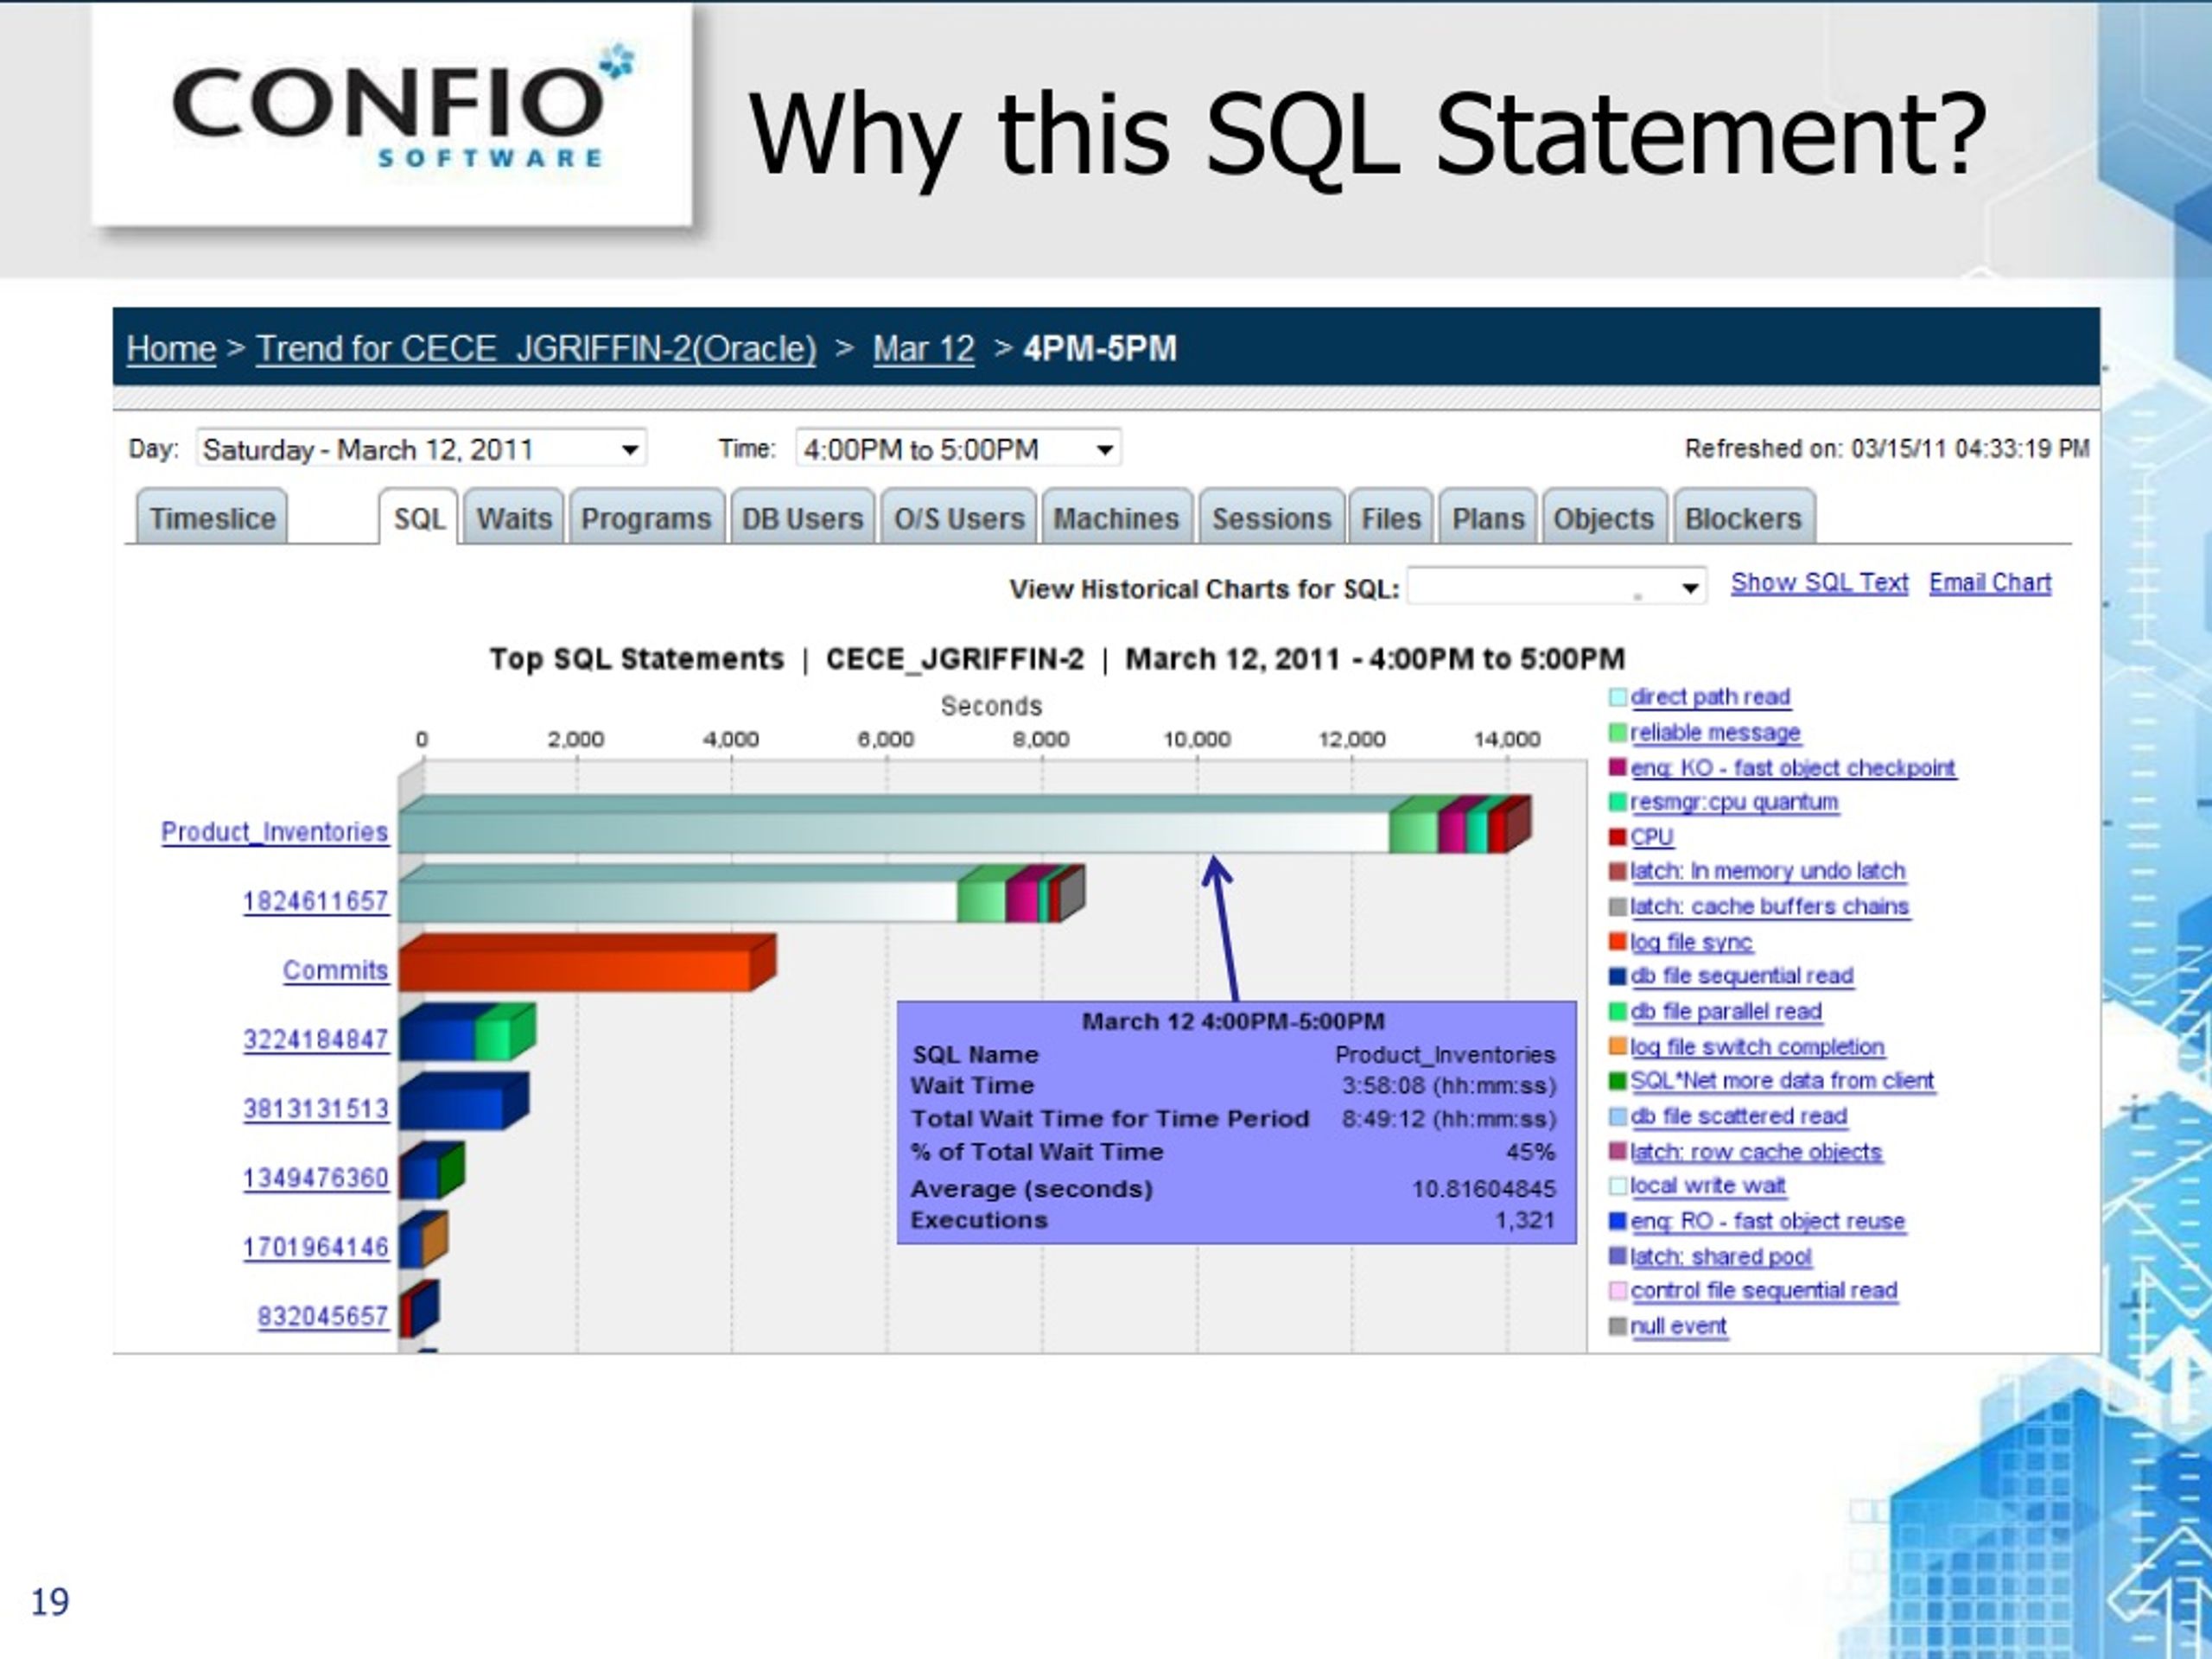2212x1659 pixels.
Task: Click enq: RO - fast object reuse link
Action: tap(1768, 1221)
